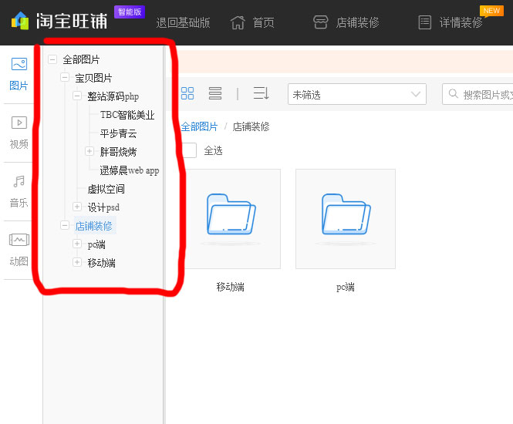Click the 移动端 folder name label

click(231, 287)
